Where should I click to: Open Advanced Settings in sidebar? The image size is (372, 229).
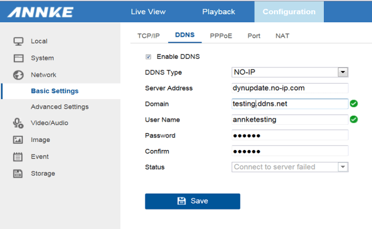60,106
